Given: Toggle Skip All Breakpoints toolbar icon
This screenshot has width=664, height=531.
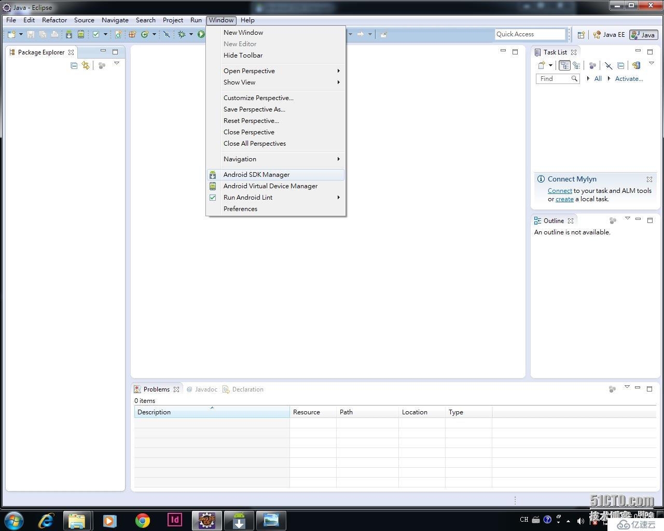Looking at the screenshot, I should (x=167, y=34).
